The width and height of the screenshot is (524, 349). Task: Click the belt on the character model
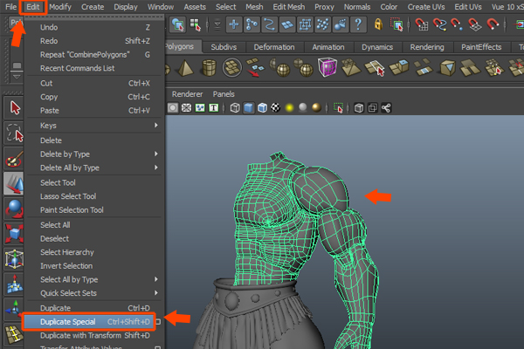[254, 298]
